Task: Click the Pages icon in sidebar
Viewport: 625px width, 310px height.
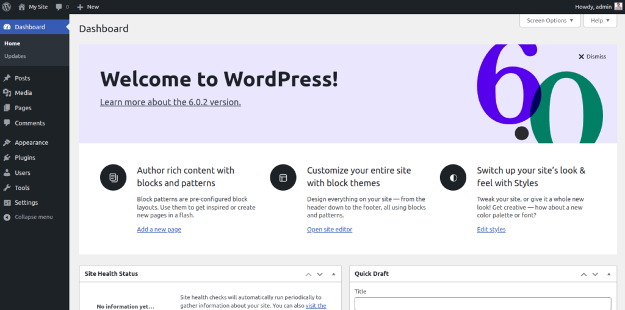Action: click(x=7, y=108)
